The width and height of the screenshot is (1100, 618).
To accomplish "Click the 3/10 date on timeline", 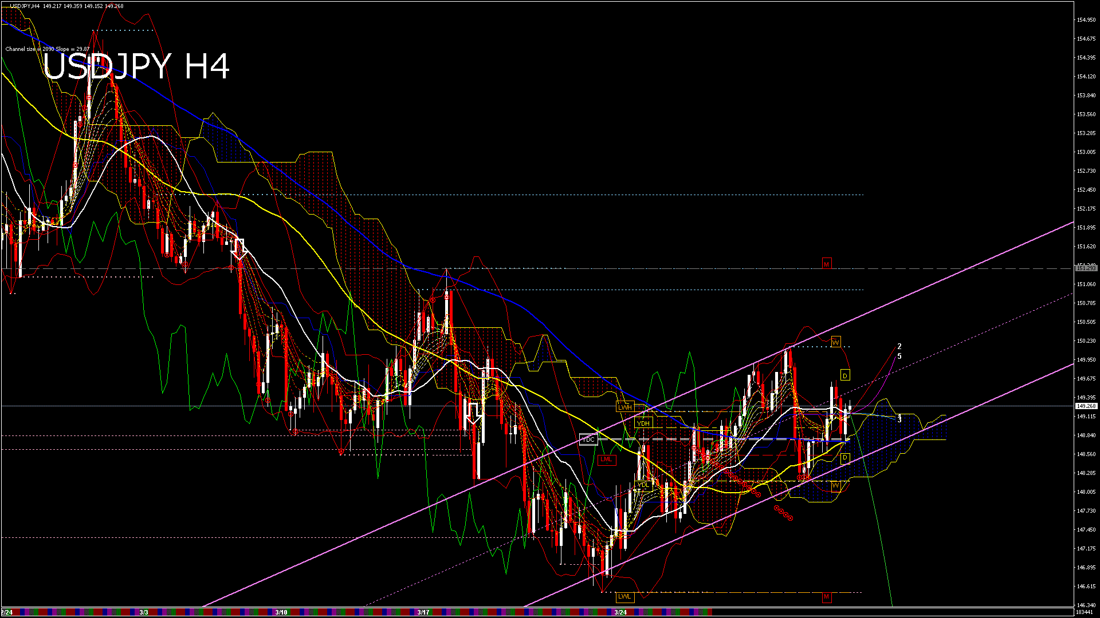I will 281,612.
